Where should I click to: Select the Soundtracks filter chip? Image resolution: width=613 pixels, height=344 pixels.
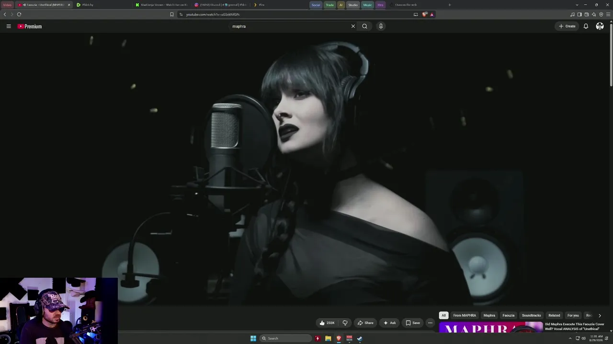(531, 315)
